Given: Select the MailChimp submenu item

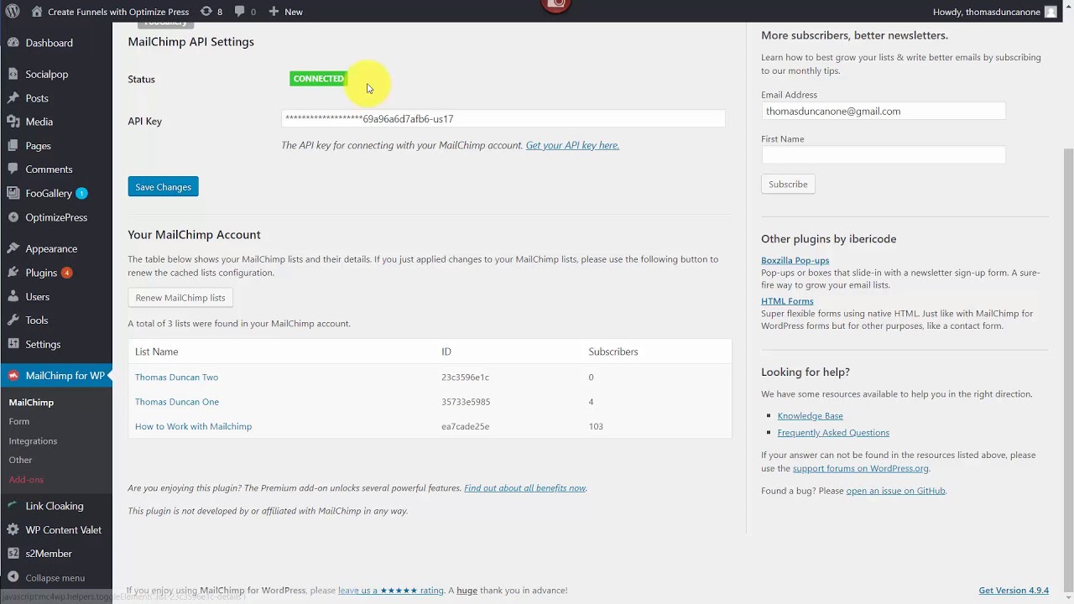Looking at the screenshot, I should 31,402.
